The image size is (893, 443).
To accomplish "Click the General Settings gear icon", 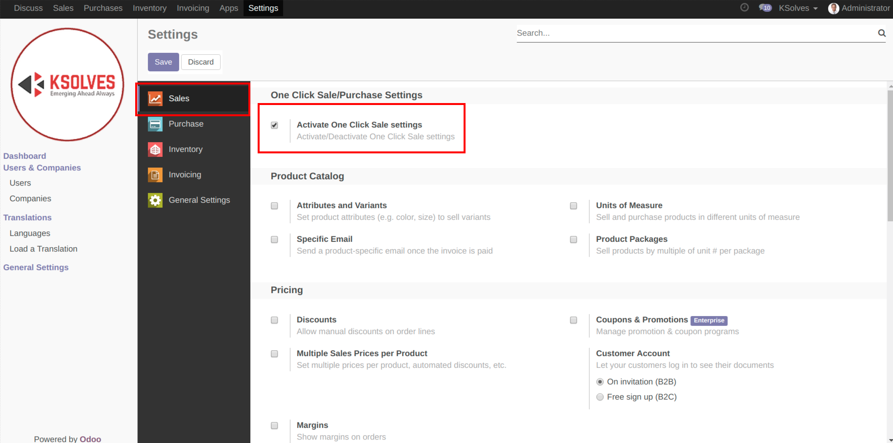I will pos(155,200).
